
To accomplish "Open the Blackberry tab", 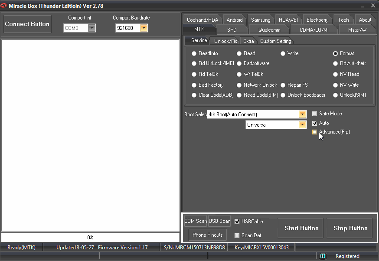I will pos(317,20).
